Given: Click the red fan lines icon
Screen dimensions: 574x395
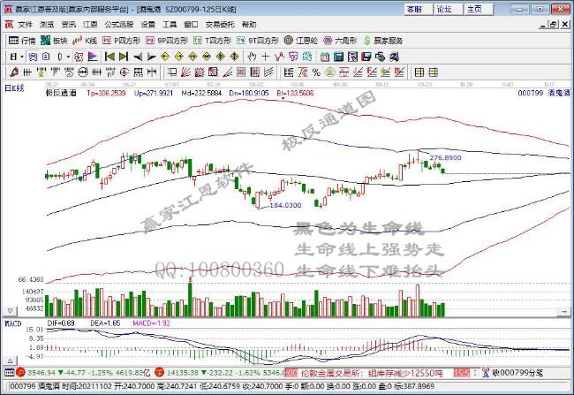Looking at the screenshot, I should (x=186, y=72).
